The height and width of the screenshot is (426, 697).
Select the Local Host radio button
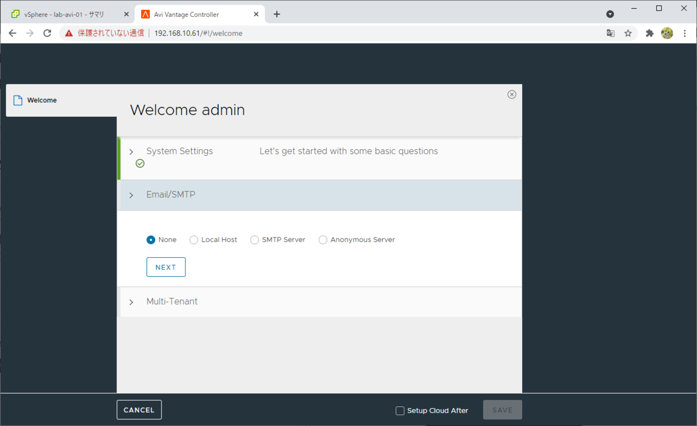tap(194, 240)
